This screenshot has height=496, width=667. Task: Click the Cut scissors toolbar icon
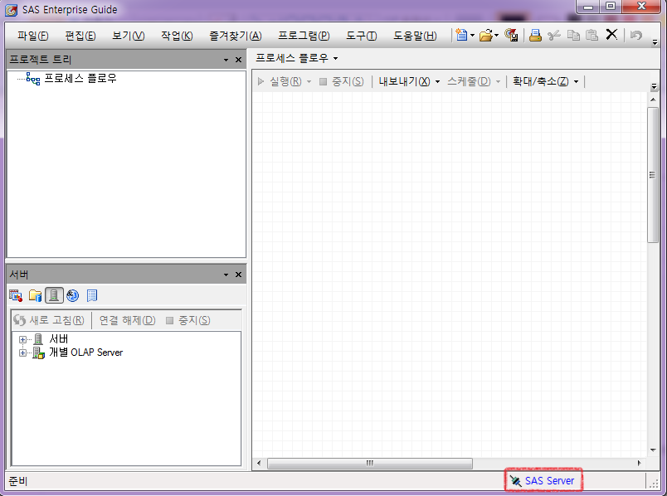pyautogui.click(x=554, y=35)
